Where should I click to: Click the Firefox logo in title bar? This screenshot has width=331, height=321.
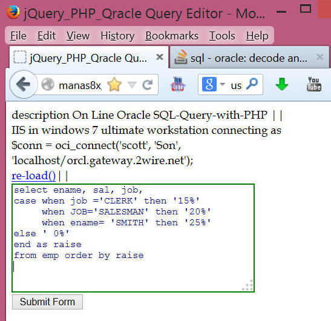[x=13, y=12]
